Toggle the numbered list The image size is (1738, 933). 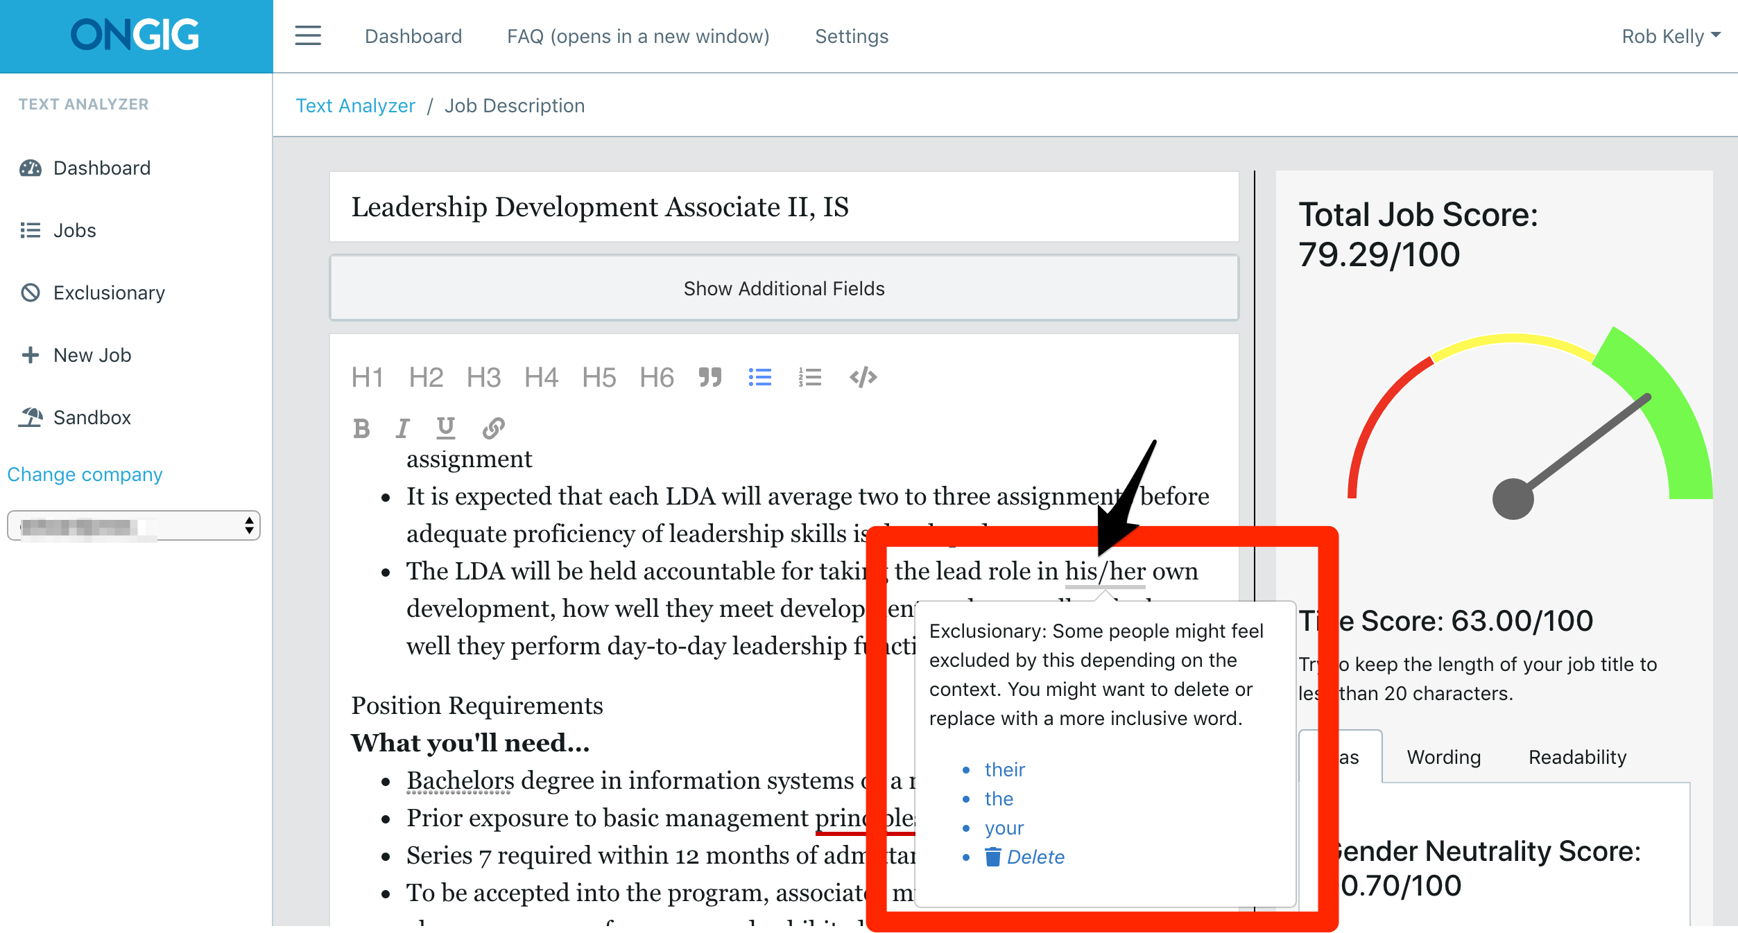810,377
